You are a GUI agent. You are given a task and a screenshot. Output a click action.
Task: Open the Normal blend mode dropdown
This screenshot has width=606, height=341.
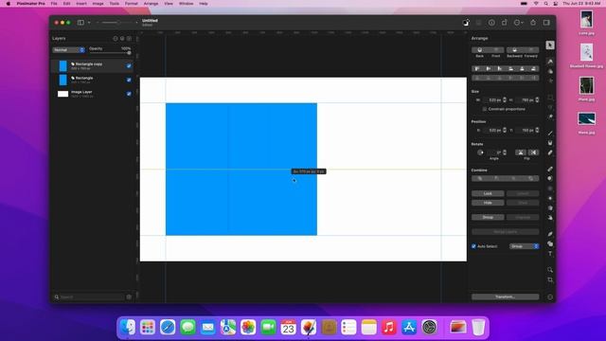68,50
